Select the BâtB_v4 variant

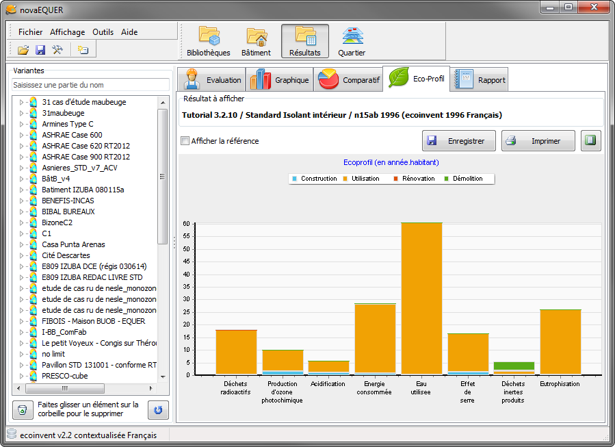tap(55, 179)
